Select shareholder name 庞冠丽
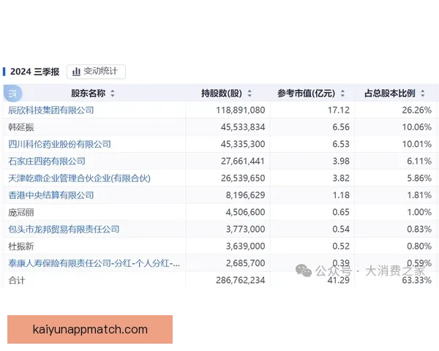This screenshot has height=351, width=439. pos(21,213)
